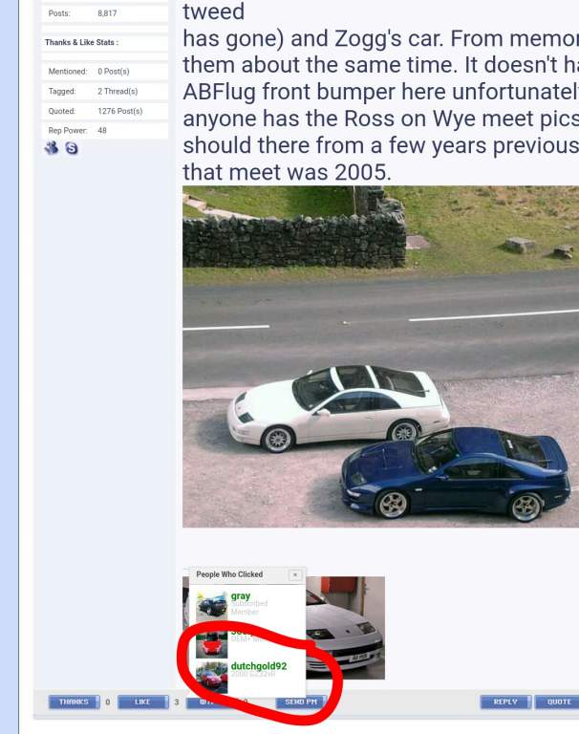Image resolution: width=579 pixels, height=734 pixels.
Task: Show the like count number 3
Action: coord(177,702)
